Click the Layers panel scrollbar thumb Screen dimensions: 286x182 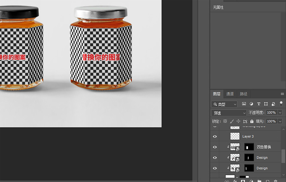283,156
